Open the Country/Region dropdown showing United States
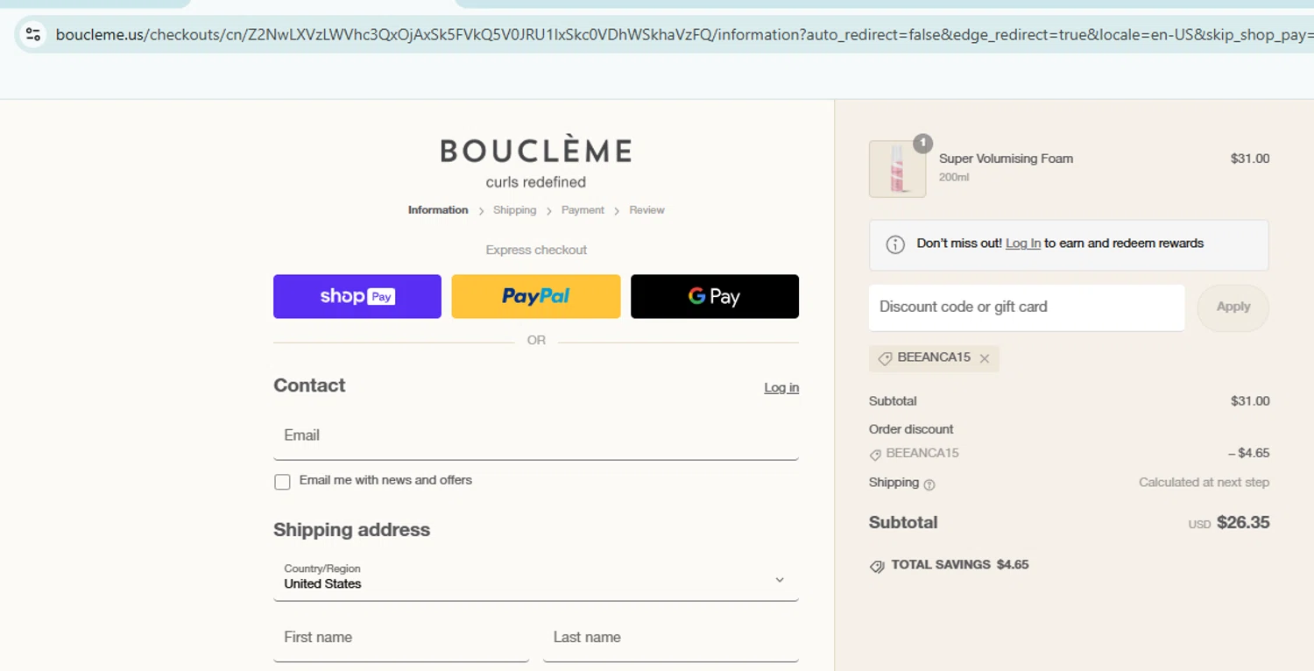Viewport: 1314px width, 671px height. click(536, 576)
